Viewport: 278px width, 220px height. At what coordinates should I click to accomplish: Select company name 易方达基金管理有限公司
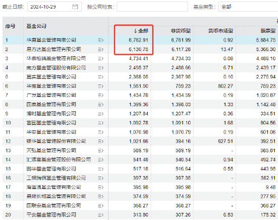54,49
